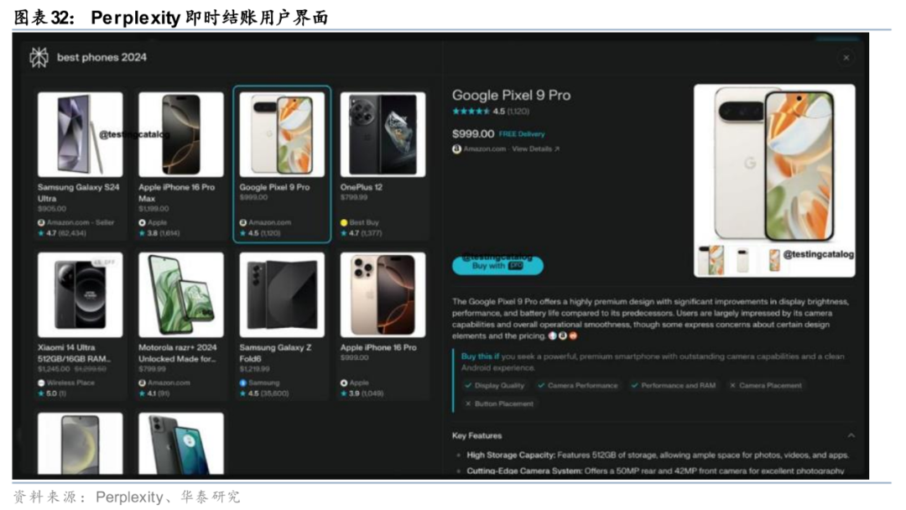Select the Camera Placement cross tag
906x510 pixels.
(766, 385)
